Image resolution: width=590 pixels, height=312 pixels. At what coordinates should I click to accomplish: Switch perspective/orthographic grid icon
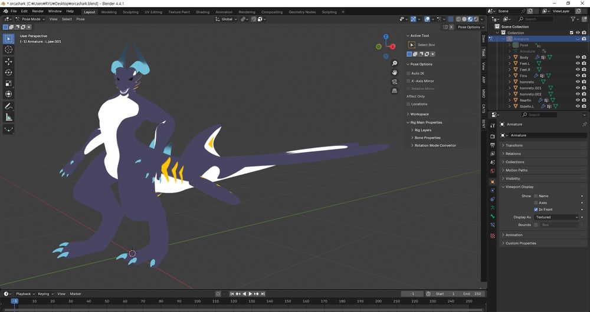coord(394,91)
